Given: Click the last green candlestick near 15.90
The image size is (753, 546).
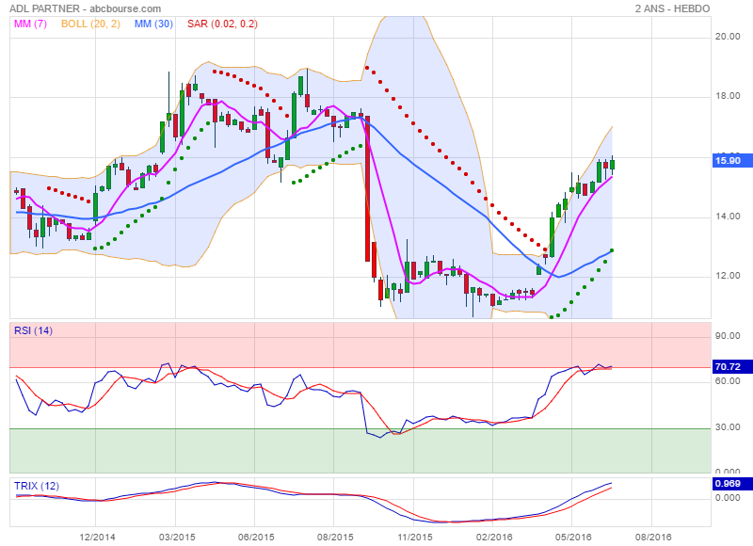Looking at the screenshot, I should point(613,165).
